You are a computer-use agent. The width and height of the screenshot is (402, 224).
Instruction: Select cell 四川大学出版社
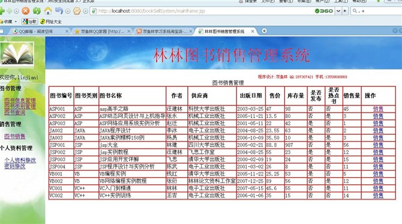tap(212, 145)
